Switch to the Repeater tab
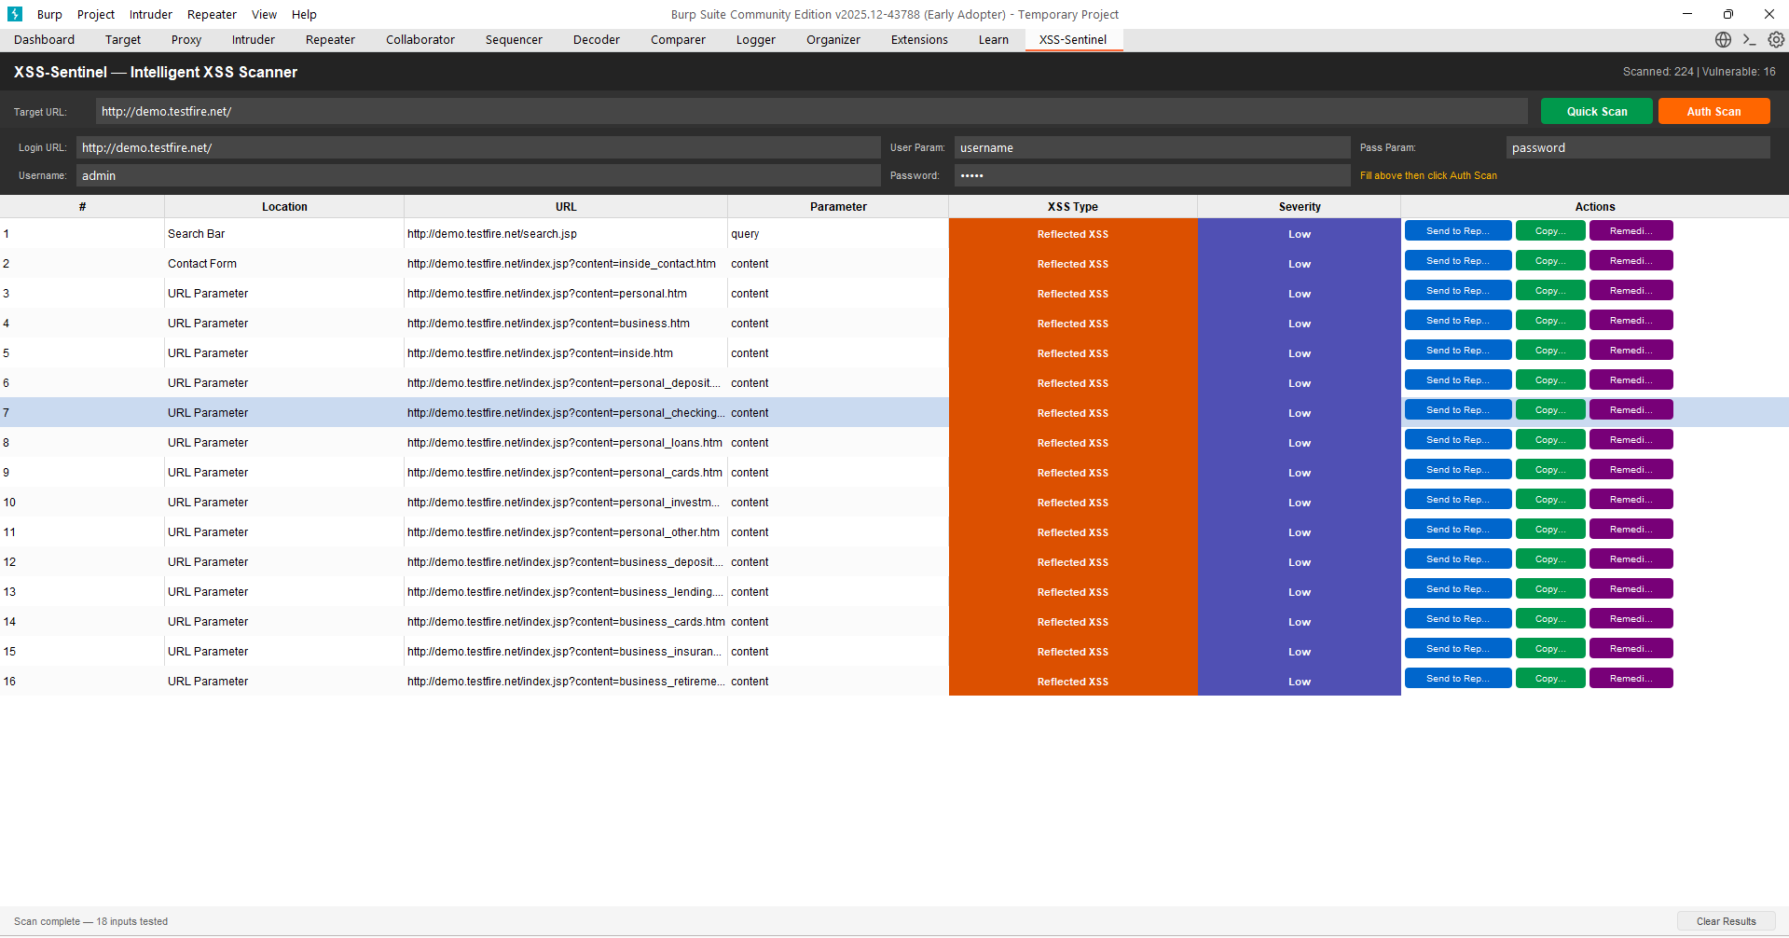Viewport: 1789px width, 938px height. pyautogui.click(x=330, y=39)
